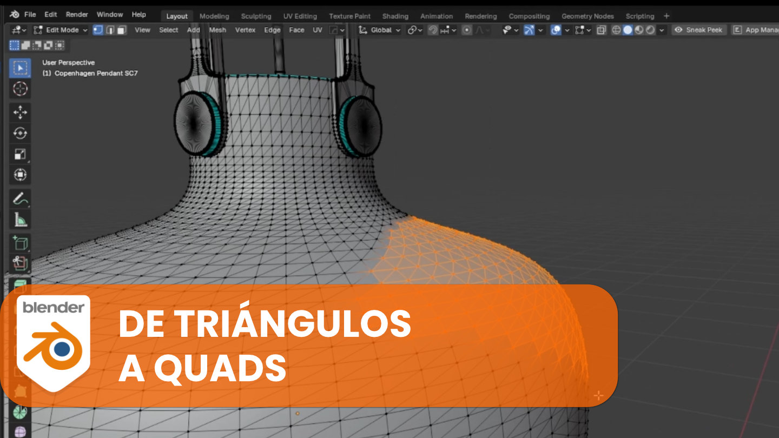Switch to the Shading workspace tab
The width and height of the screenshot is (779, 438).
coord(395,16)
